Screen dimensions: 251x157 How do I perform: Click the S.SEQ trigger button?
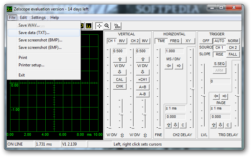219,64
